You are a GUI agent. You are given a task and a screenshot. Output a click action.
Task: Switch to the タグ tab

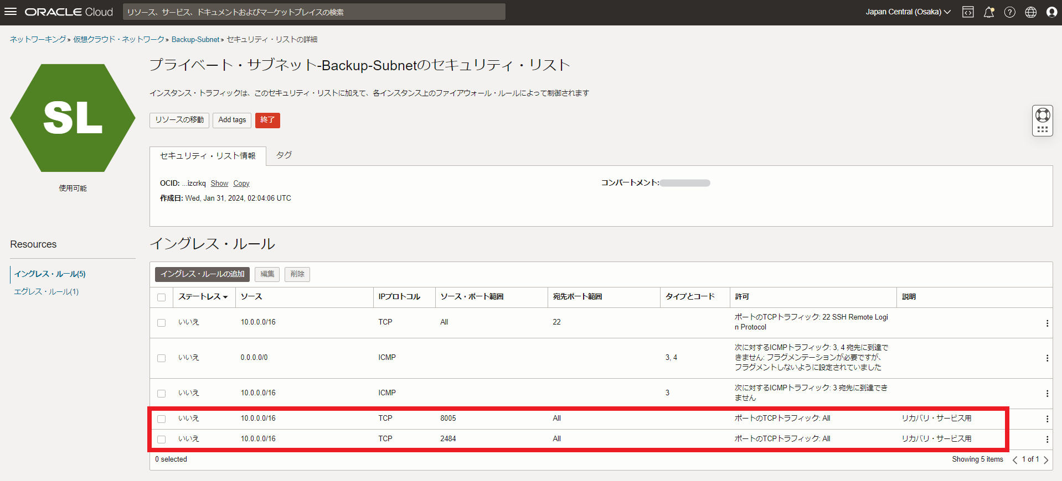[283, 155]
